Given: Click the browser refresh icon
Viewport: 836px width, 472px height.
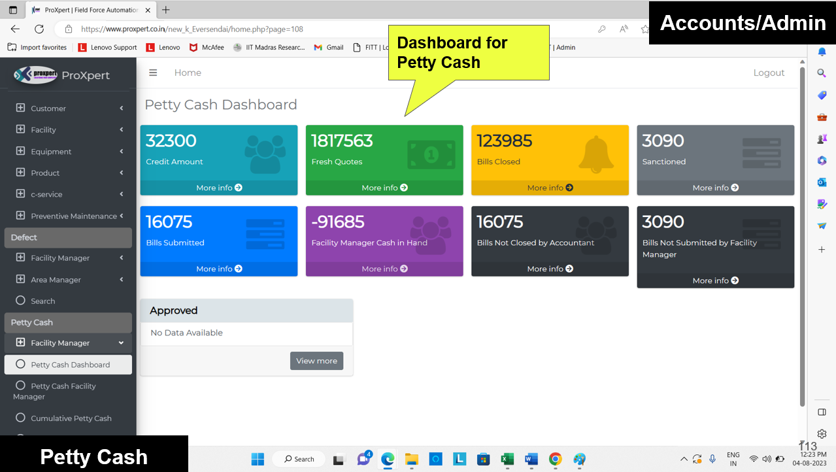Looking at the screenshot, I should (x=39, y=29).
